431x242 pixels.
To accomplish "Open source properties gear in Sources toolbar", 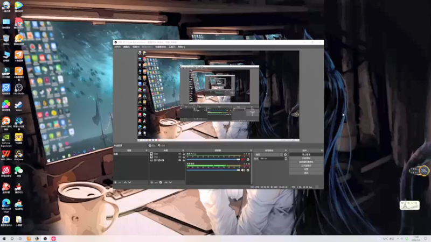I will point(161,182).
